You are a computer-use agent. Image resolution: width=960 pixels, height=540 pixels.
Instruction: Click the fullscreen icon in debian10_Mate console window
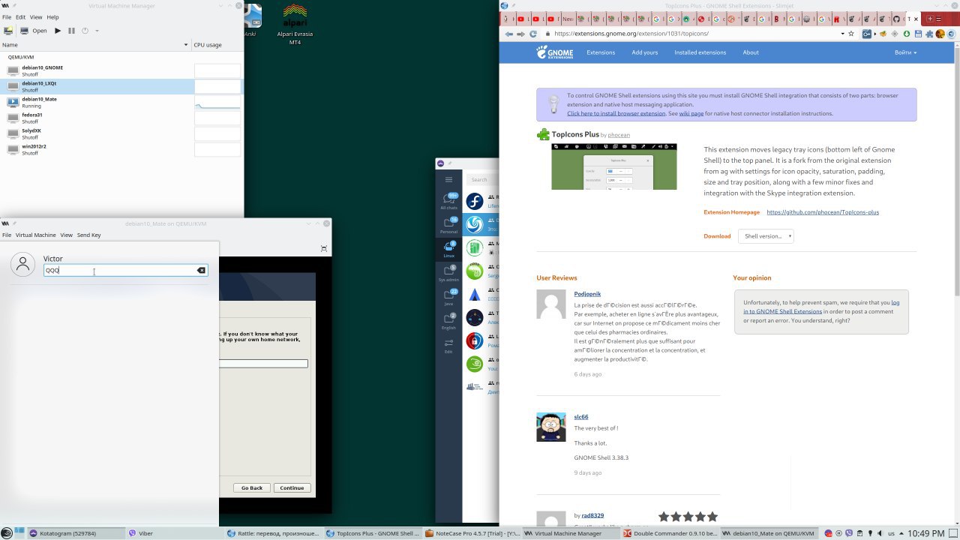tap(323, 249)
